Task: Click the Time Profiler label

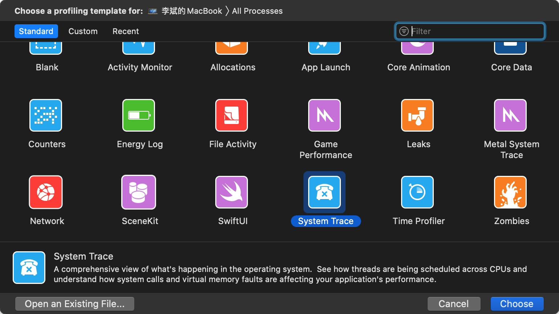Action: 419,221
